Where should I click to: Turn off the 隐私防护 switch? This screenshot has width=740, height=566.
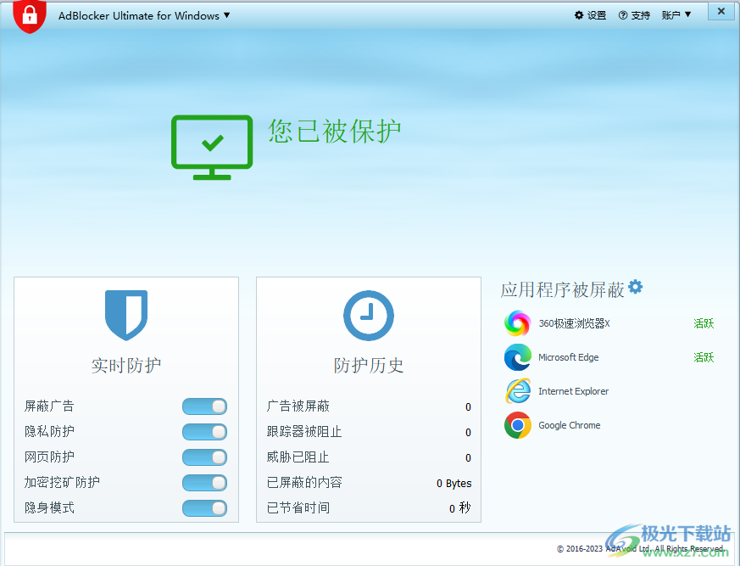203,432
